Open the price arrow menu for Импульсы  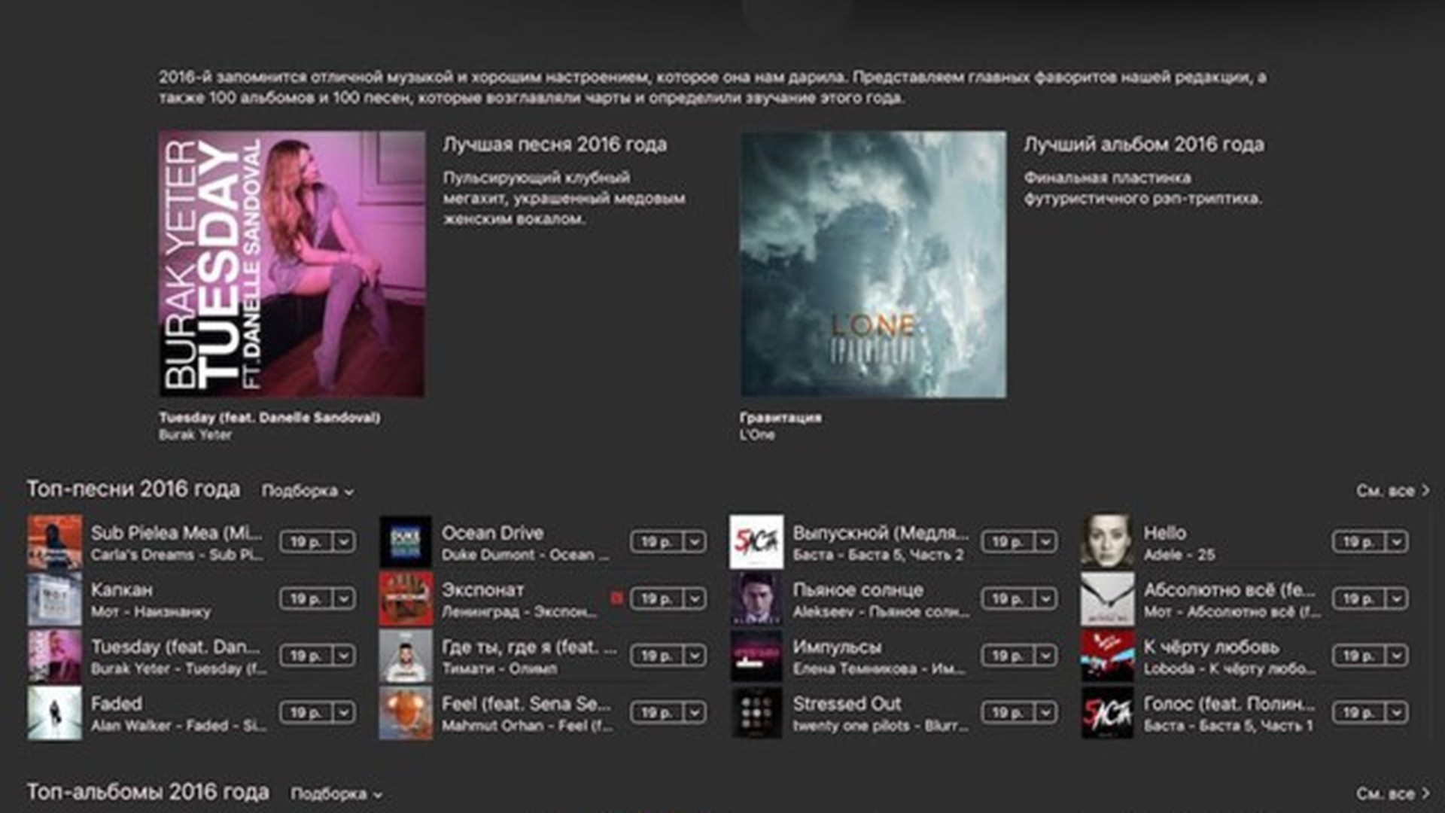click(x=1045, y=656)
